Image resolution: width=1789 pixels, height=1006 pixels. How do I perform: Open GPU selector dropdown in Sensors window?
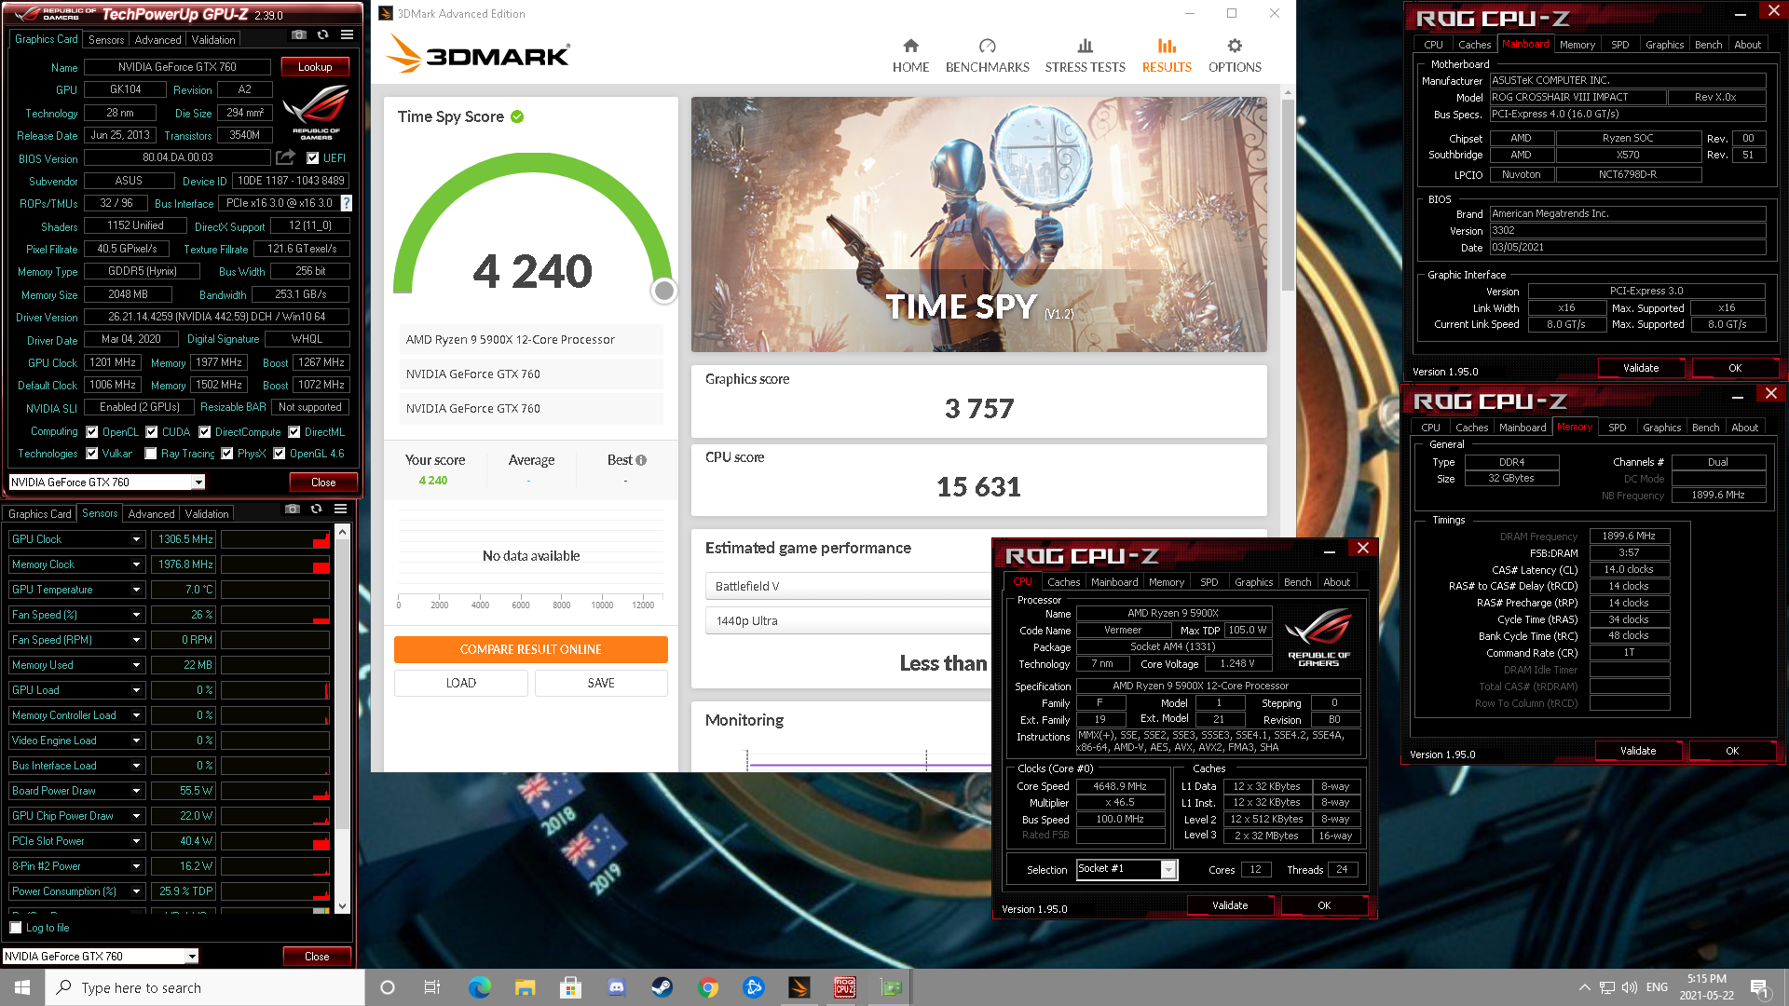(x=192, y=957)
